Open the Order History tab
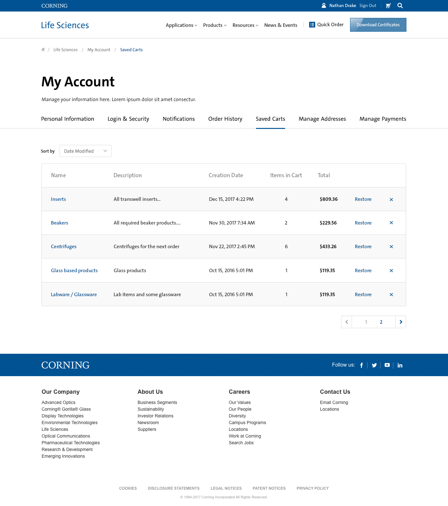Viewport: 448px width, 506px height. 225,119
